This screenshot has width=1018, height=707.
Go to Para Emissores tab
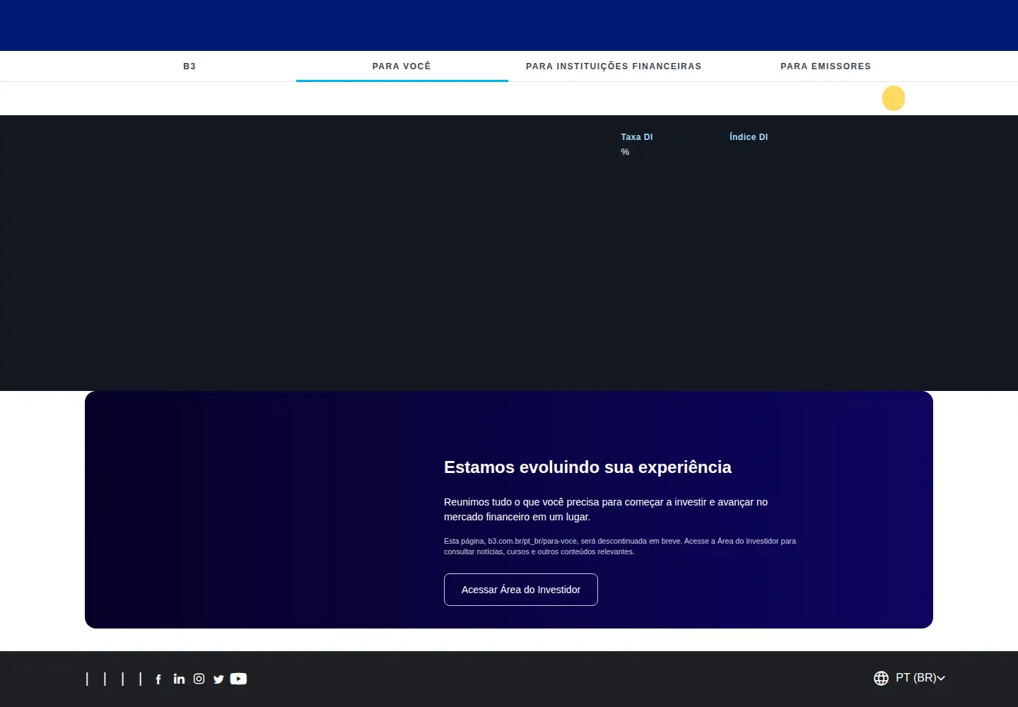point(826,66)
